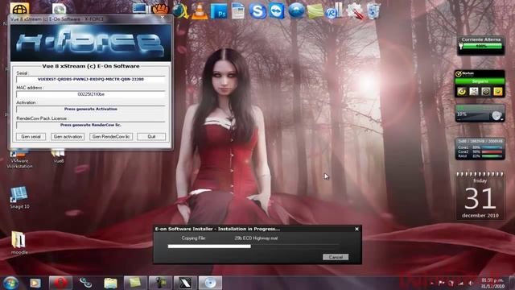This screenshot has width=515, height=290.
Task: Click the installer's file copy progress bar
Action: click(x=253, y=246)
